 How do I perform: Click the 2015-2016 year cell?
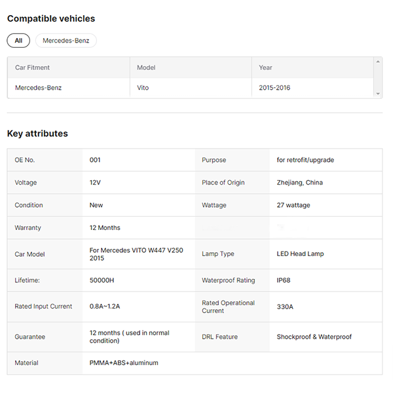click(274, 88)
